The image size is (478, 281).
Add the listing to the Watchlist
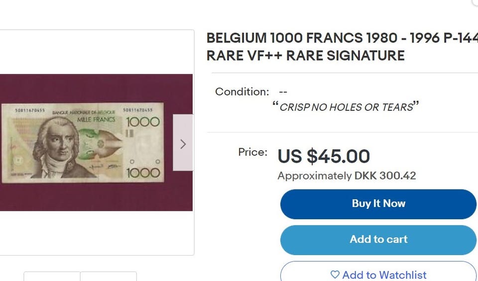coord(378,275)
